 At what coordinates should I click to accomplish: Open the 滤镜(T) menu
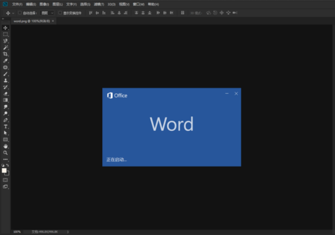tap(99, 4)
